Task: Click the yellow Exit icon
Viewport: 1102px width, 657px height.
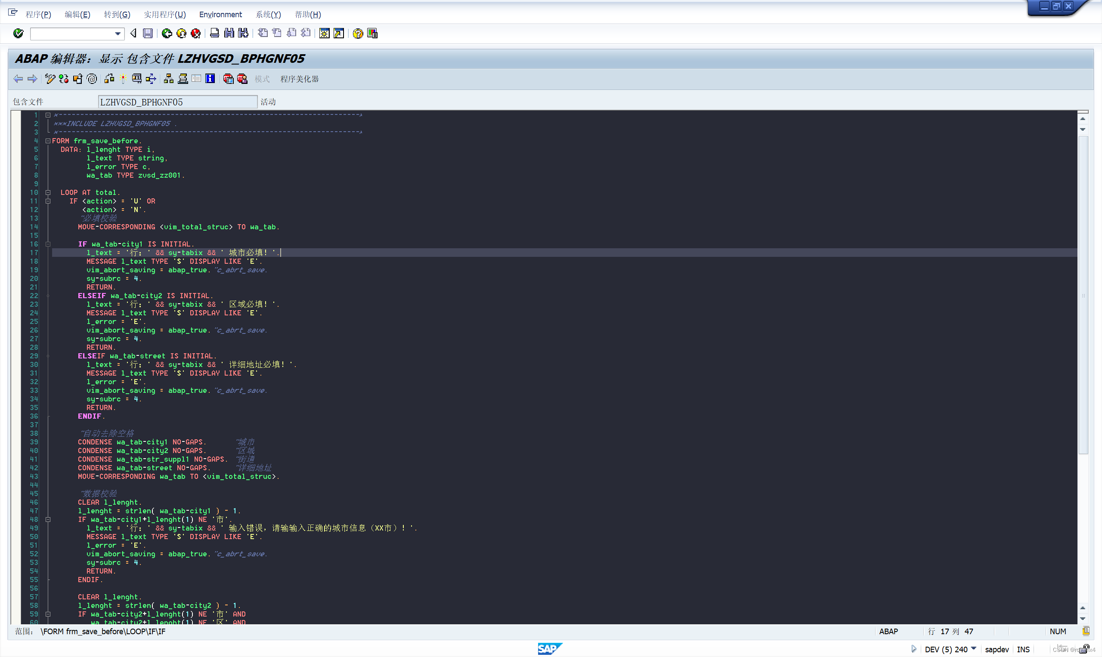Action: pyautogui.click(x=181, y=33)
